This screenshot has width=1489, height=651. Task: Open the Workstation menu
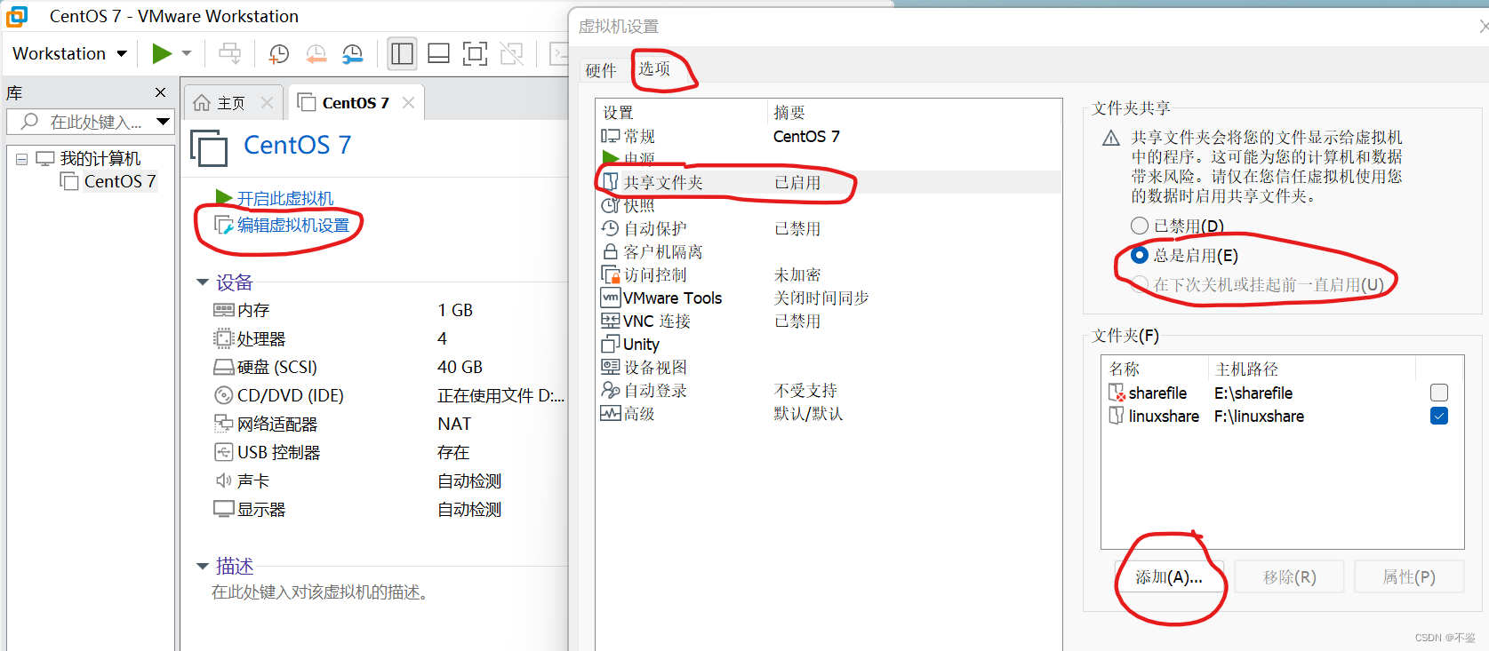(69, 53)
